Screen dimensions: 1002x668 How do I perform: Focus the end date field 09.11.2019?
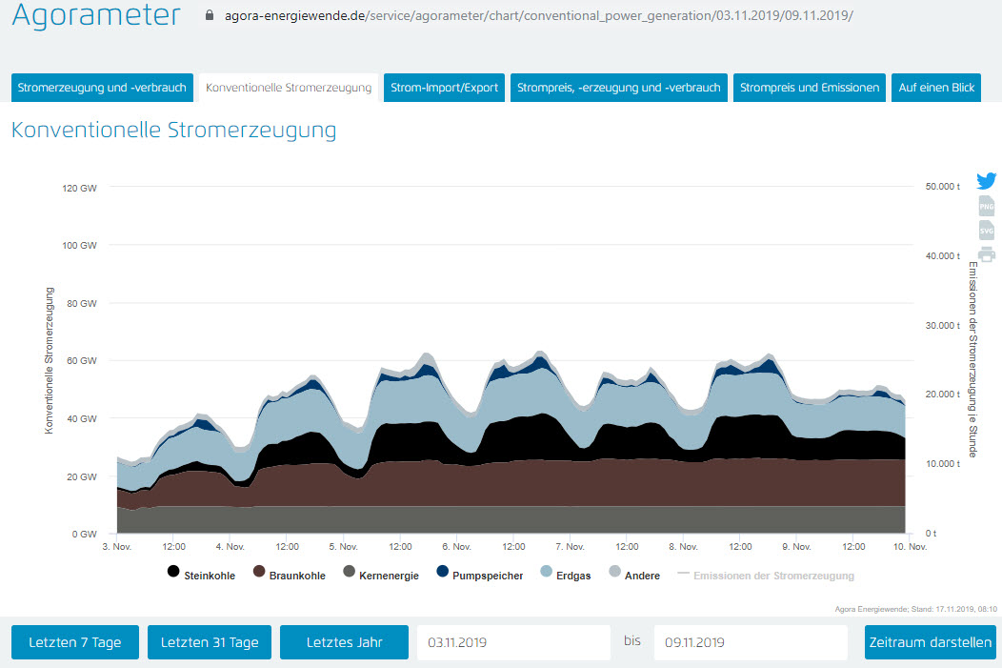point(750,642)
